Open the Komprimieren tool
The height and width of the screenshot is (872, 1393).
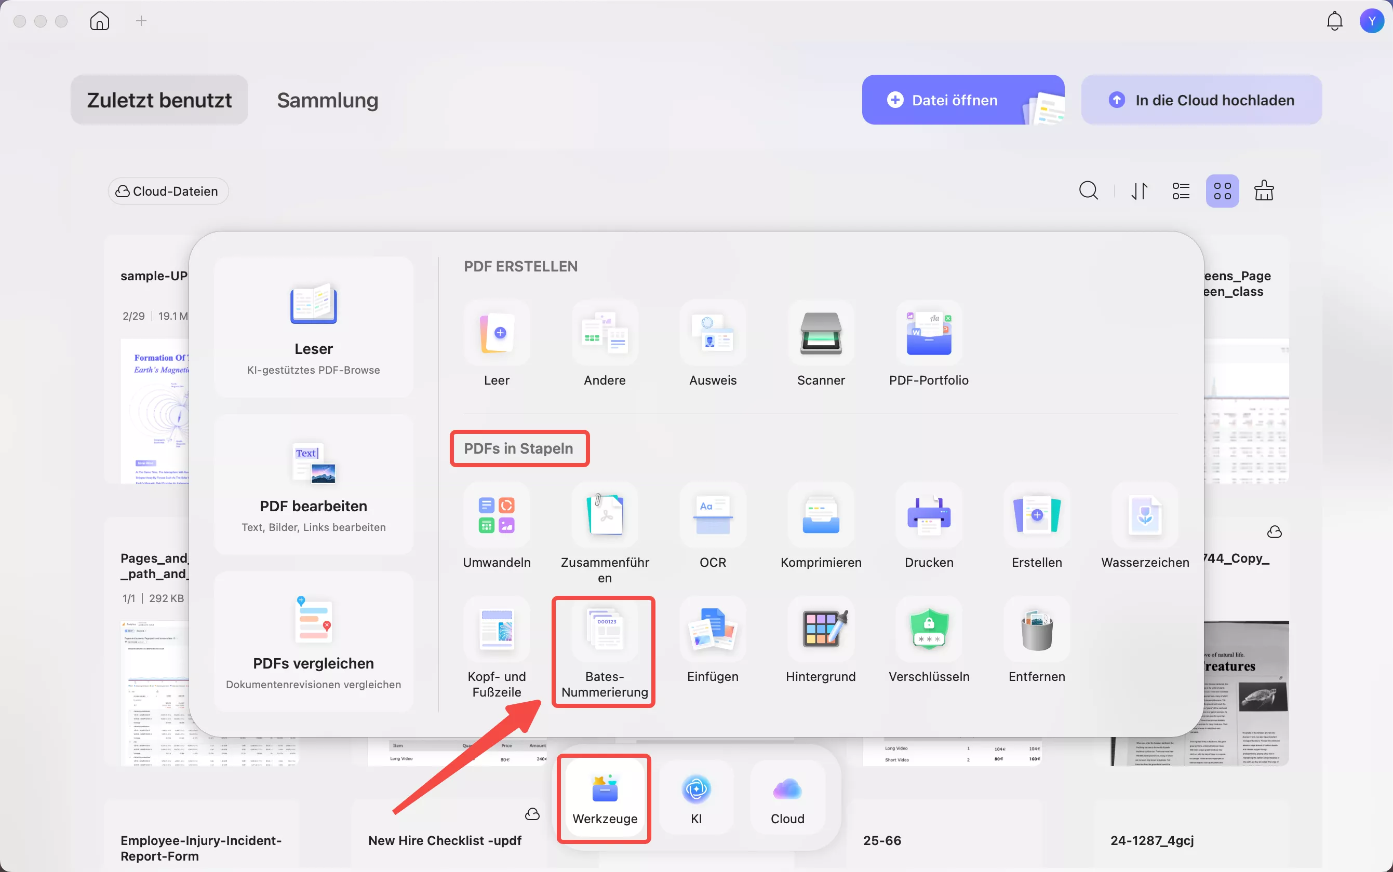tap(820, 515)
